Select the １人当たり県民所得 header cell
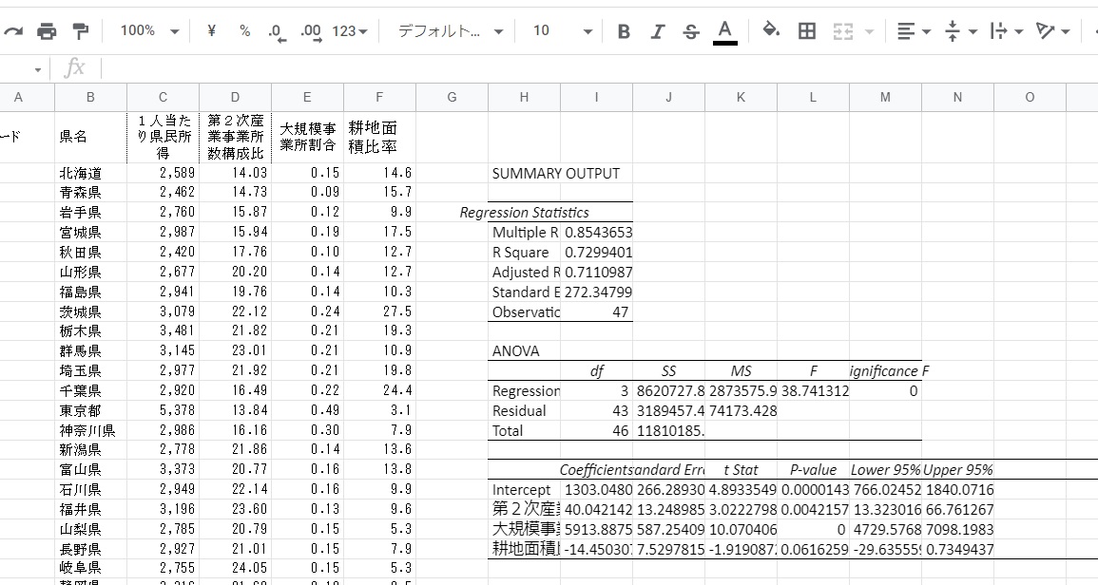 pyautogui.click(x=163, y=137)
